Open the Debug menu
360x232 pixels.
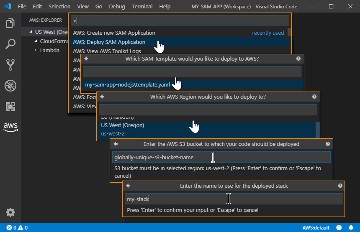pyautogui.click(x=117, y=6)
